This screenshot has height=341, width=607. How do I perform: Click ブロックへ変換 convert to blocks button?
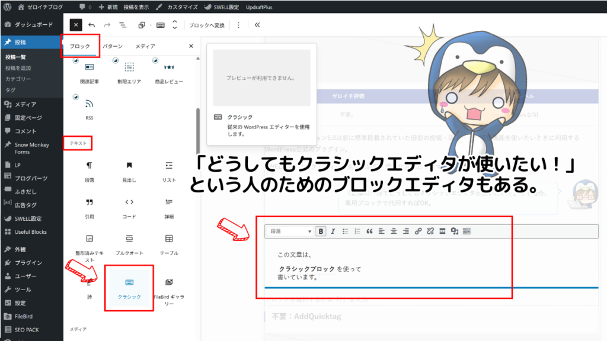(x=207, y=25)
